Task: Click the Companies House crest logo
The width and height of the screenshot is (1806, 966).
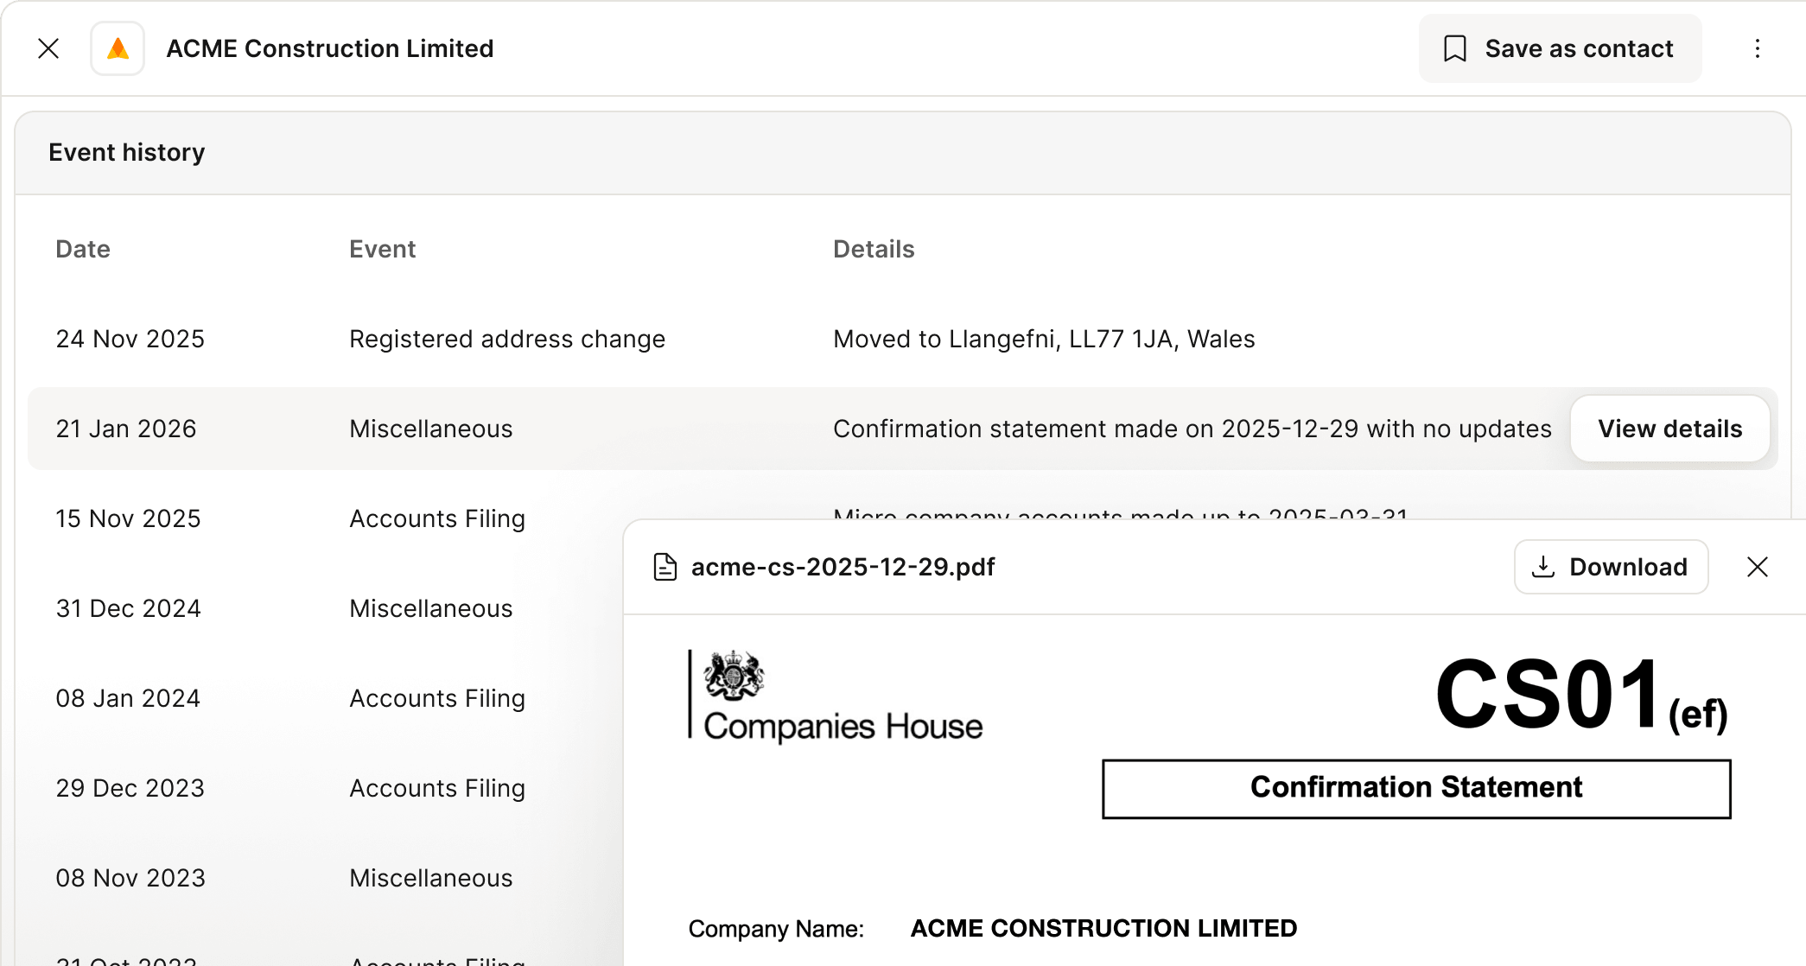Action: click(734, 676)
